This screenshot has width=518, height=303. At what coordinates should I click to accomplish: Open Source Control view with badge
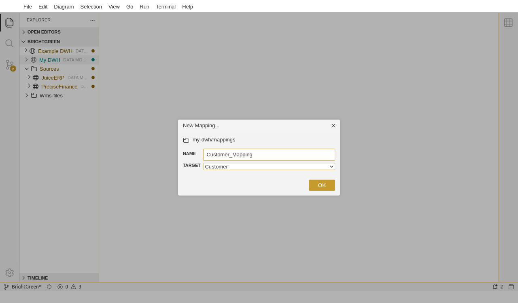coord(10,65)
